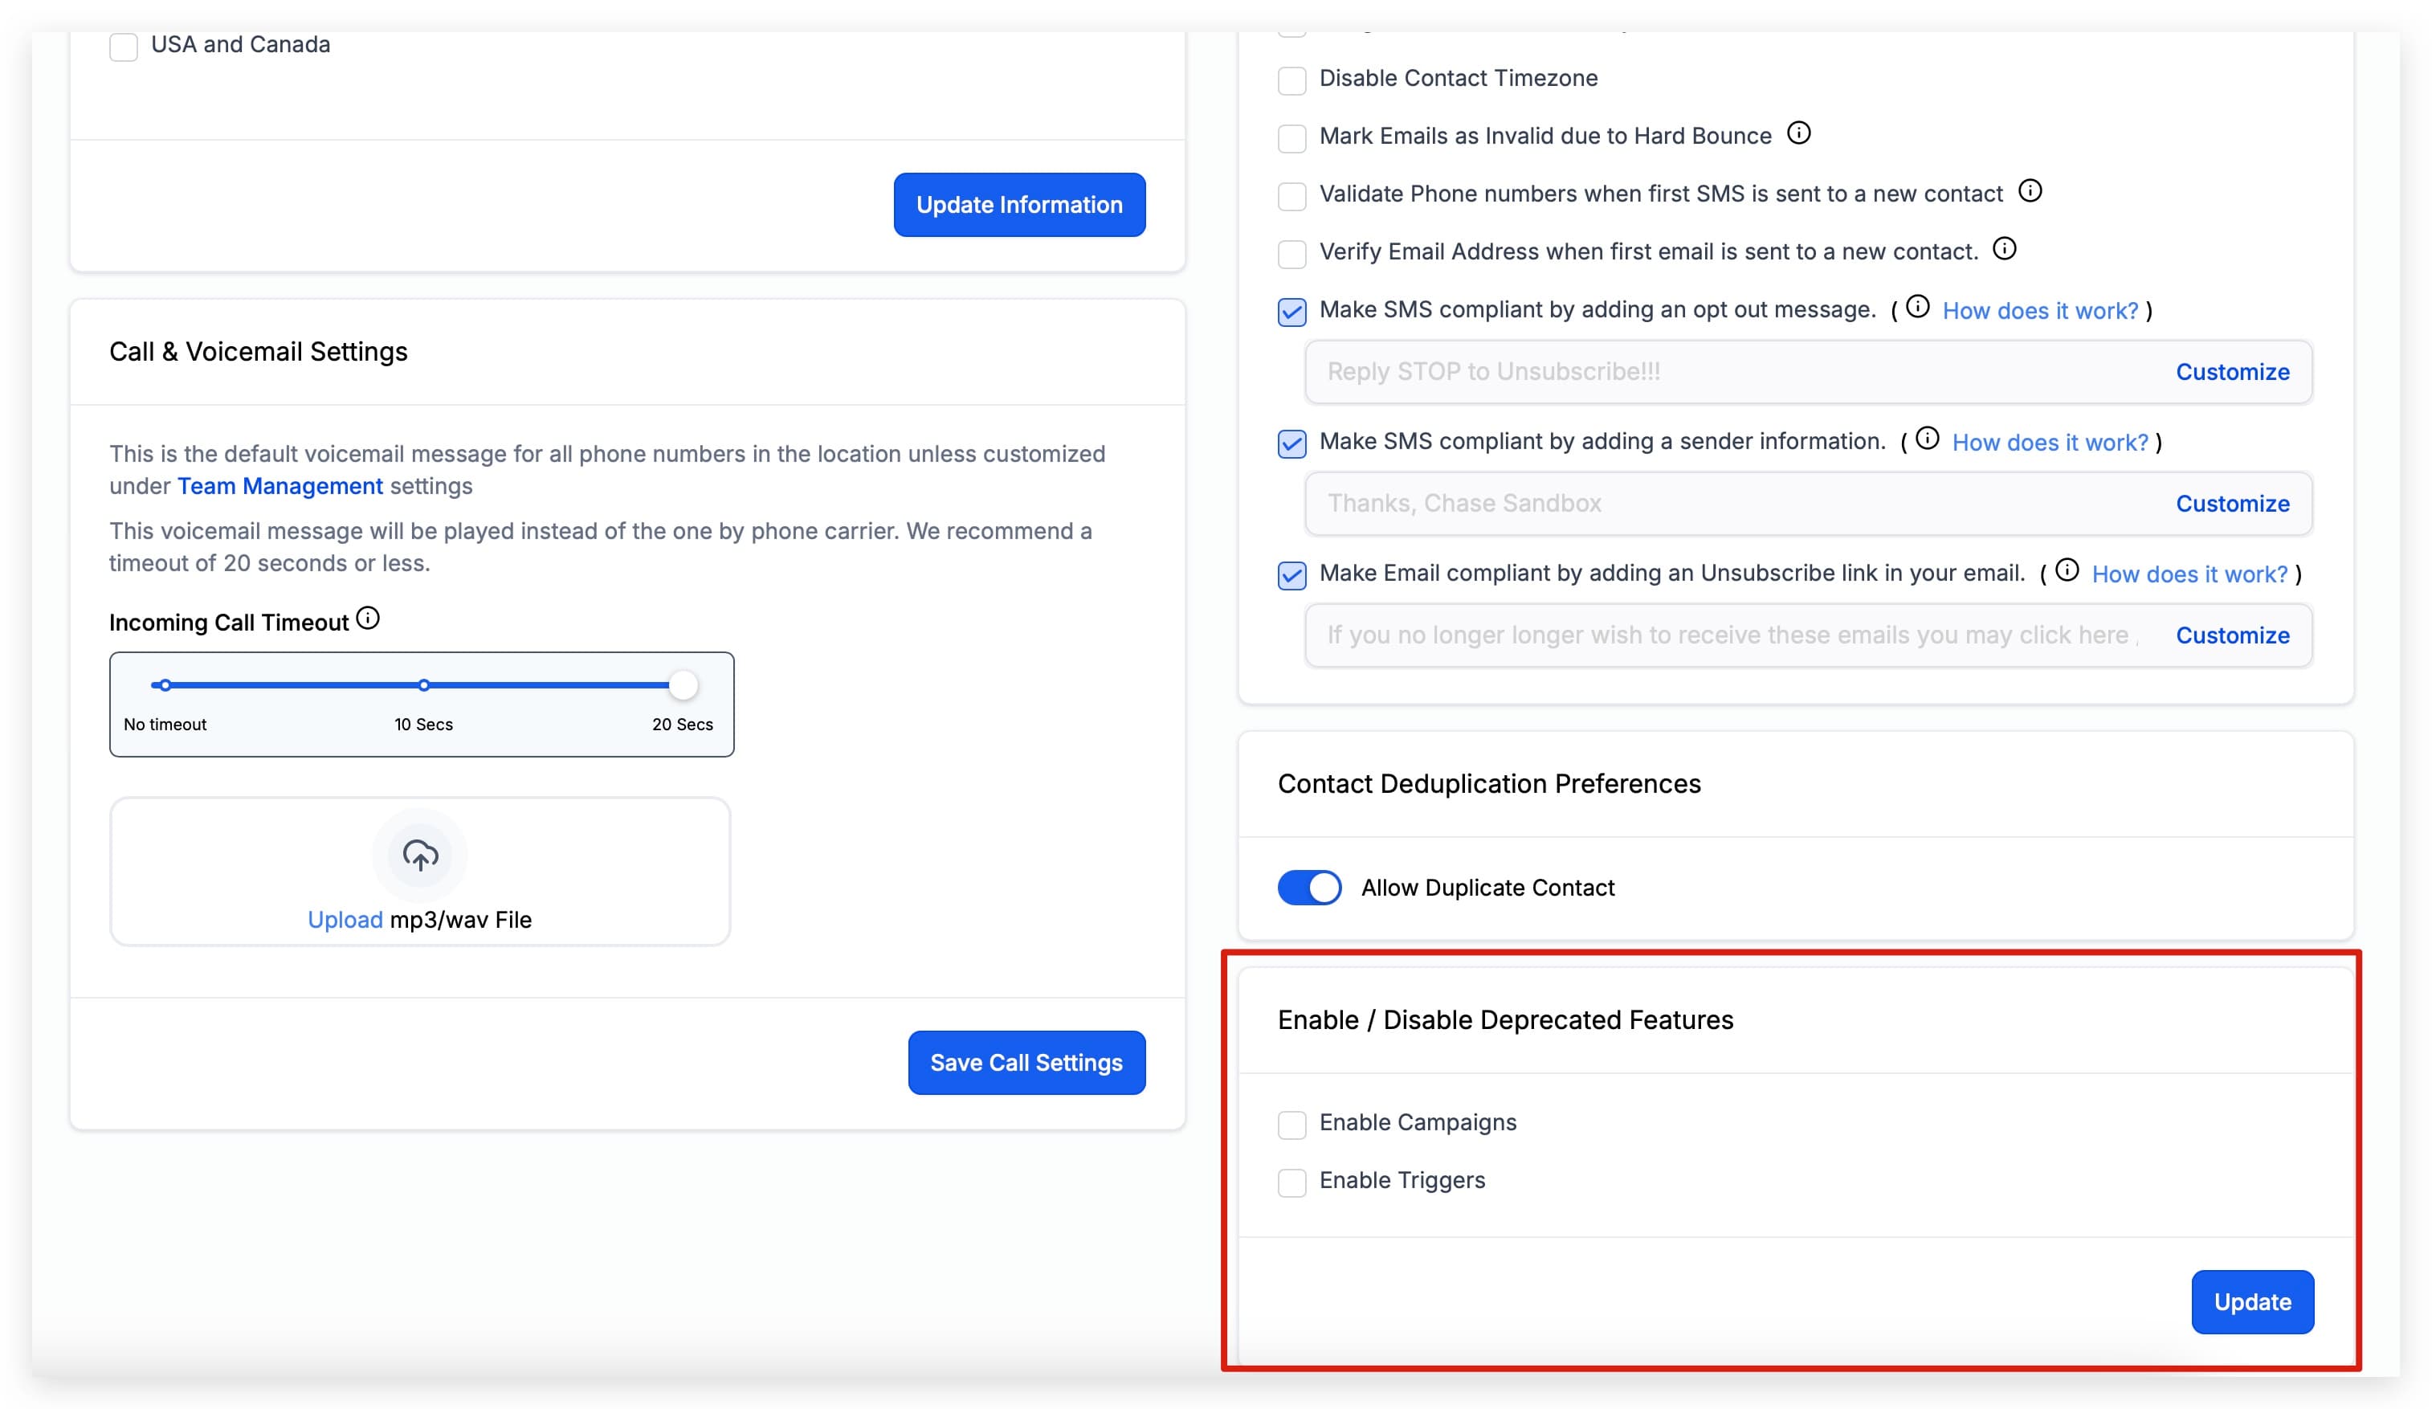This screenshot has width=2432, height=1409.
Task: Click info icon beside Incoming Call Timeout
Action: click(368, 619)
